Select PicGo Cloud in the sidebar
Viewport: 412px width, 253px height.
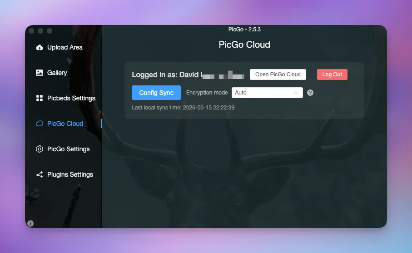65,124
